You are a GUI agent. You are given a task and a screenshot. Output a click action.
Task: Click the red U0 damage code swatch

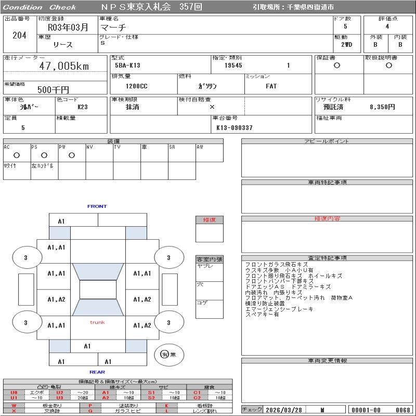(14, 393)
